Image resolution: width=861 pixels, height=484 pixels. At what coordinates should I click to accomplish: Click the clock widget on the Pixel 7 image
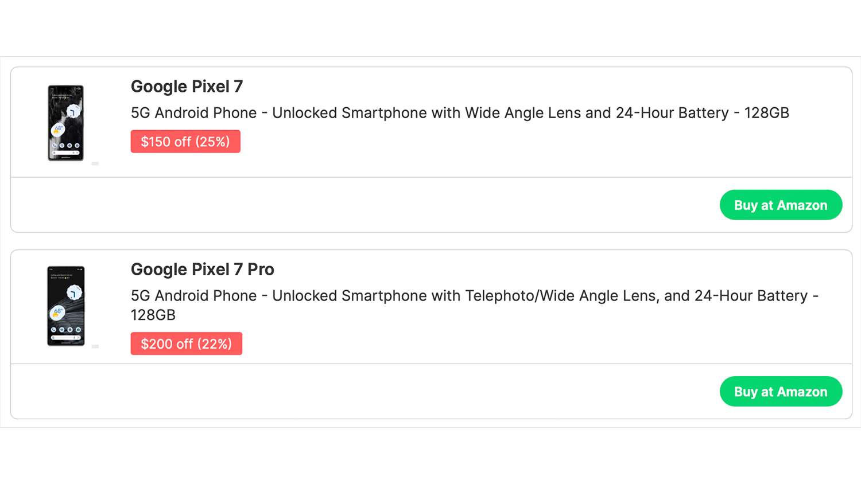pos(73,112)
